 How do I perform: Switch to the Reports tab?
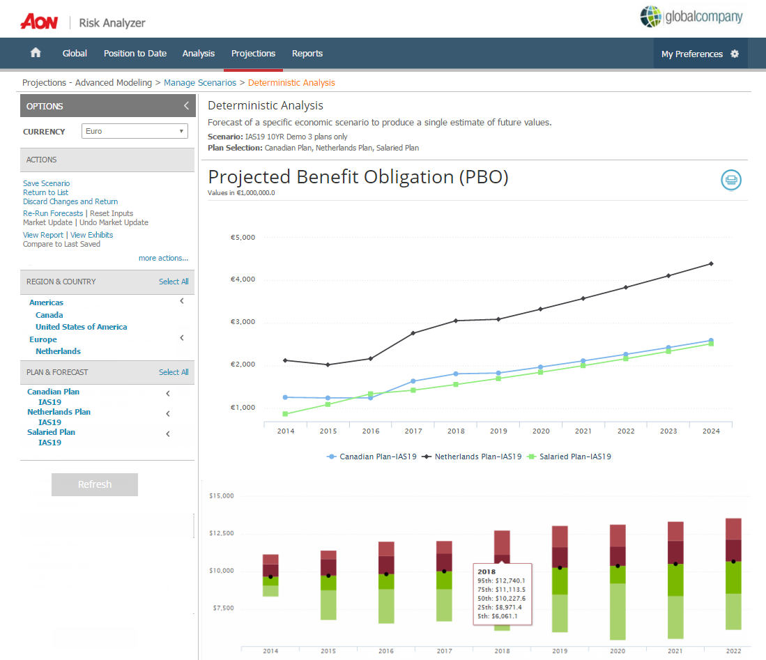[307, 54]
